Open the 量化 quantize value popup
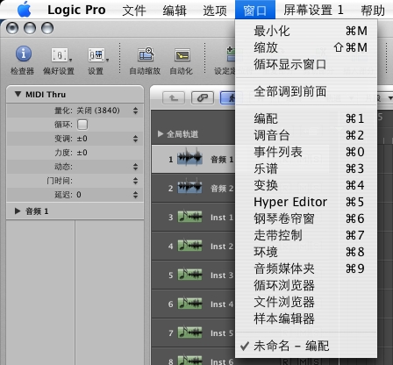Image resolution: width=393 pixels, height=365 pixels. coord(135,111)
